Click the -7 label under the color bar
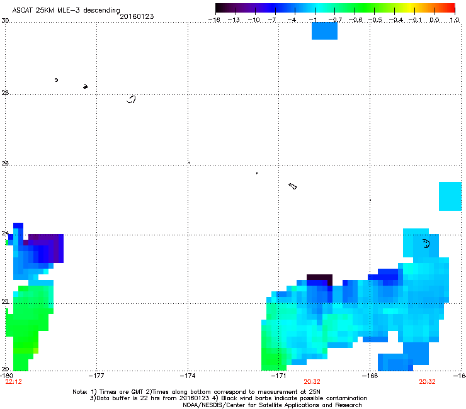Viewport: 466px width, 409px height. point(272,20)
